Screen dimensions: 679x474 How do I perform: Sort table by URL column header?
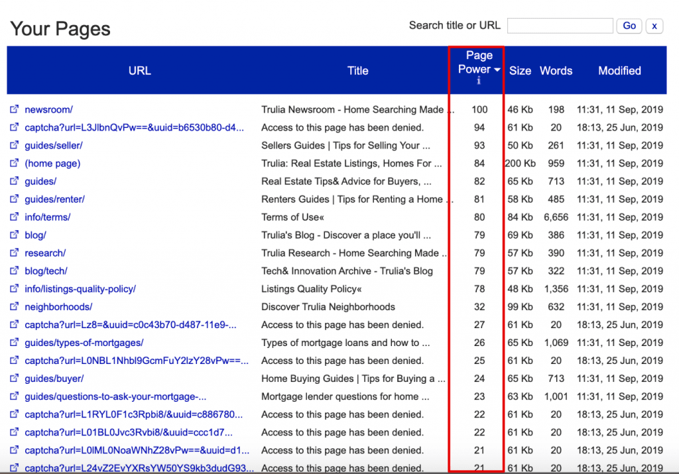click(139, 70)
